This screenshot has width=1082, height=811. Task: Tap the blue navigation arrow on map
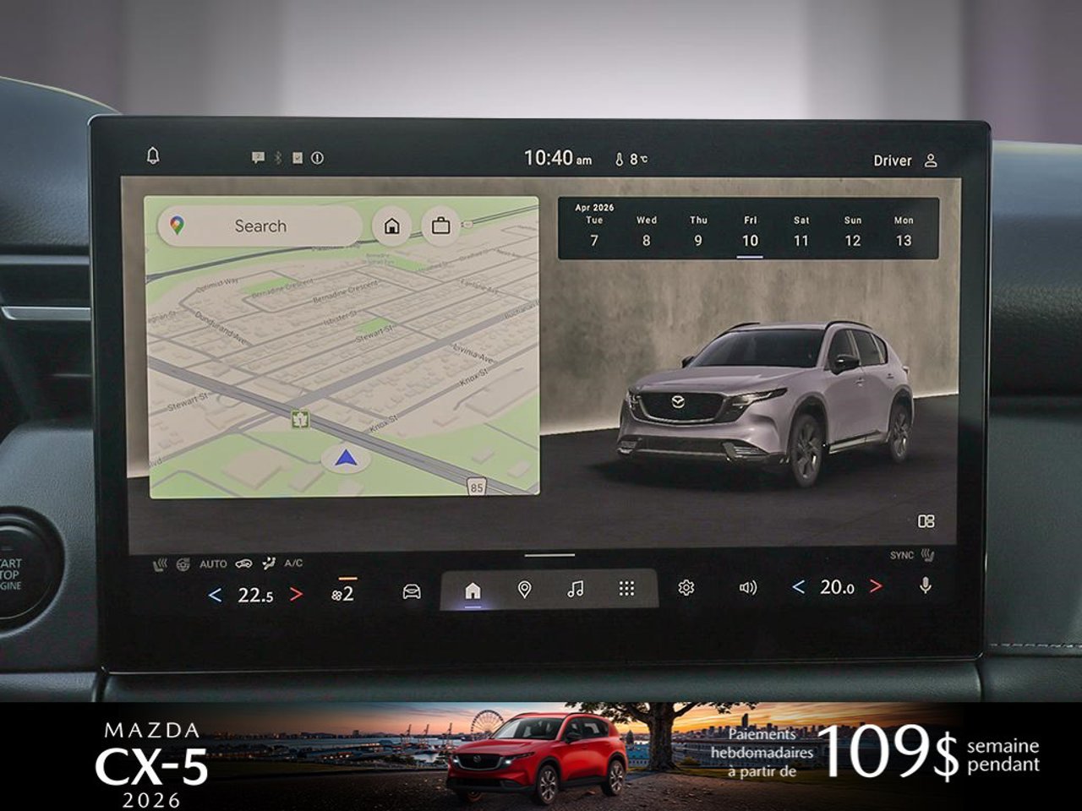(345, 458)
